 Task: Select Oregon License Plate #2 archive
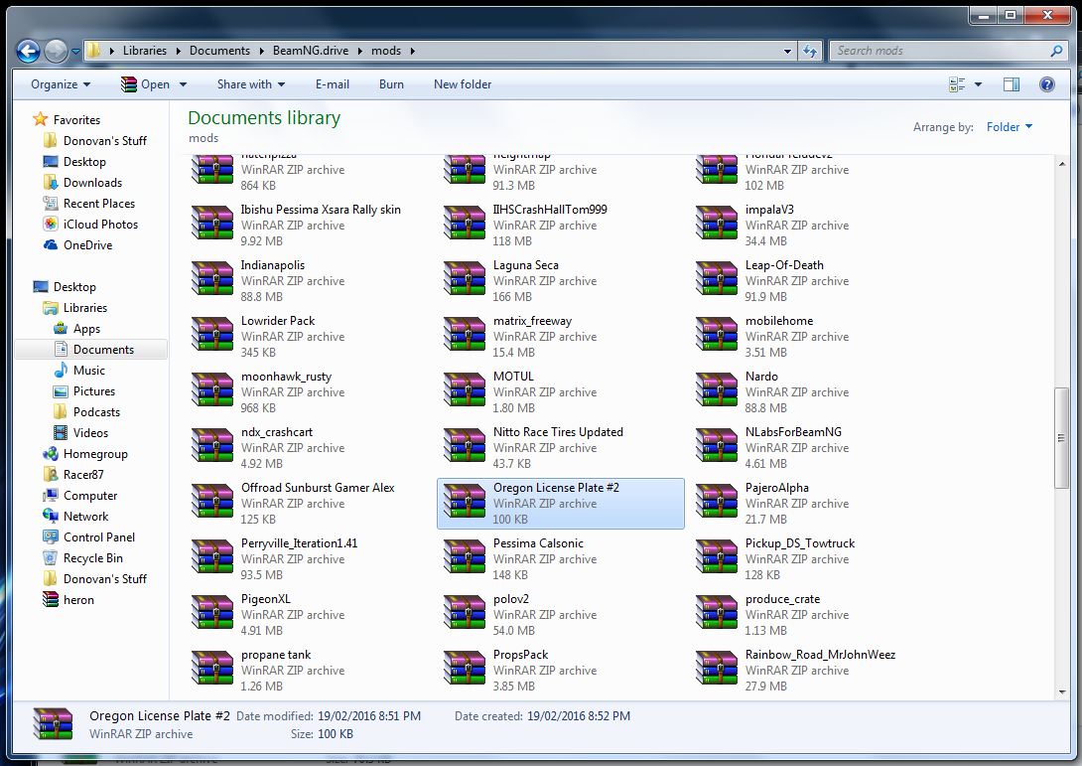560,504
